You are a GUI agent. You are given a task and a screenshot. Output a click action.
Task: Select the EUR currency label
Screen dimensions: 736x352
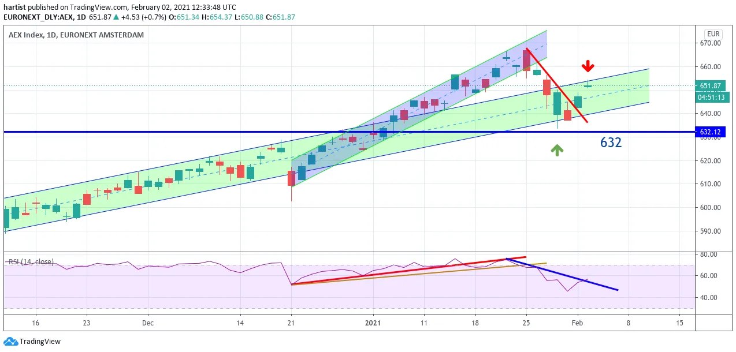[x=714, y=35]
